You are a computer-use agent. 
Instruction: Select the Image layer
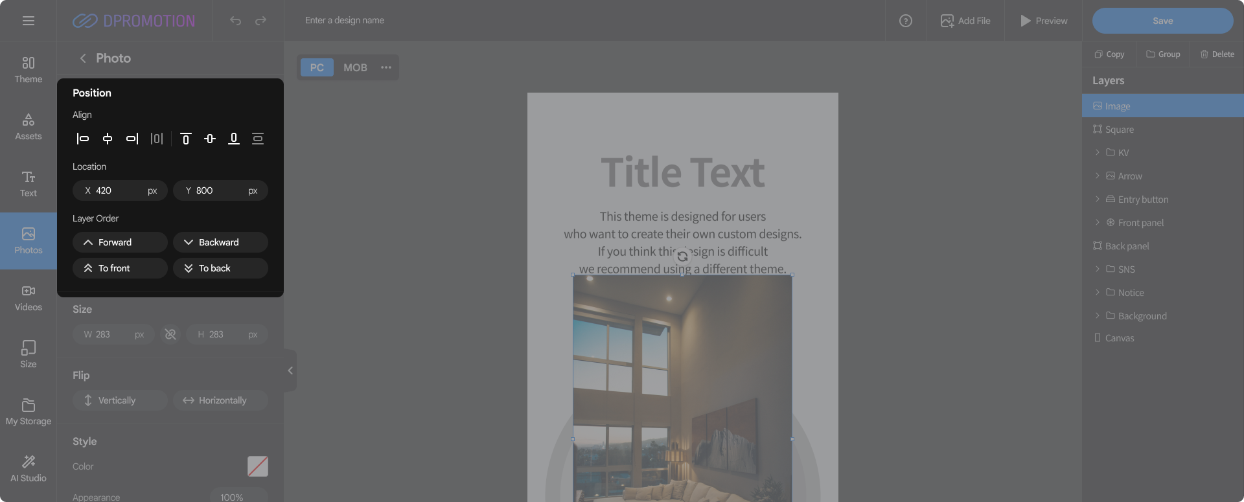tap(1163, 106)
